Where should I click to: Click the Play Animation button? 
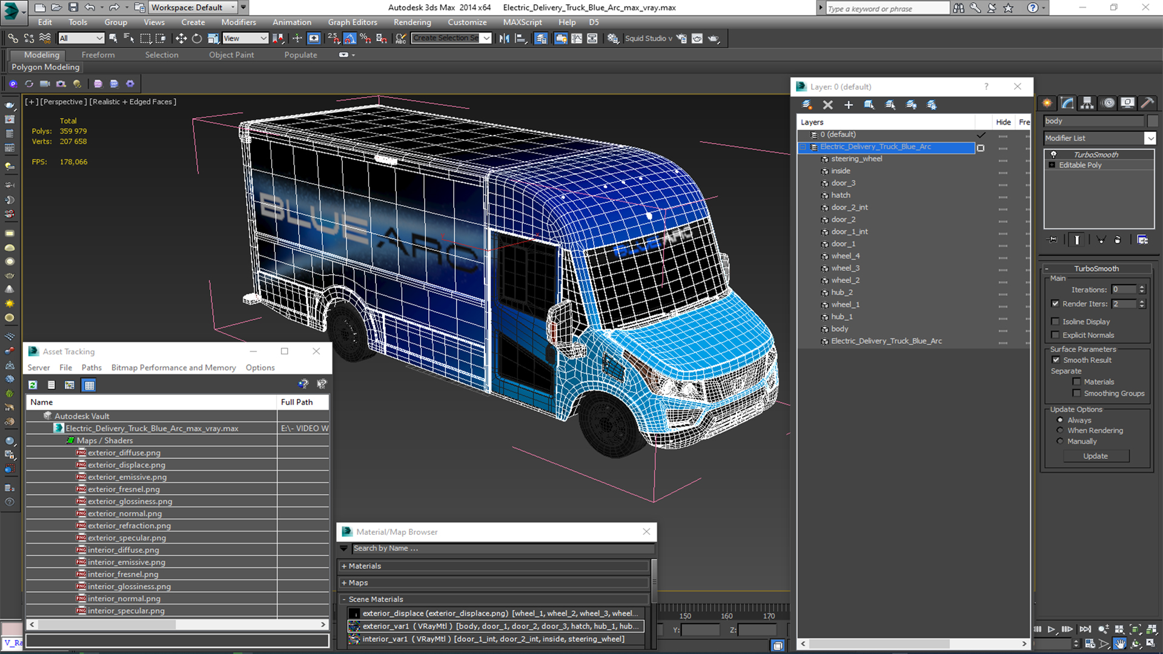pyautogui.click(x=1052, y=630)
